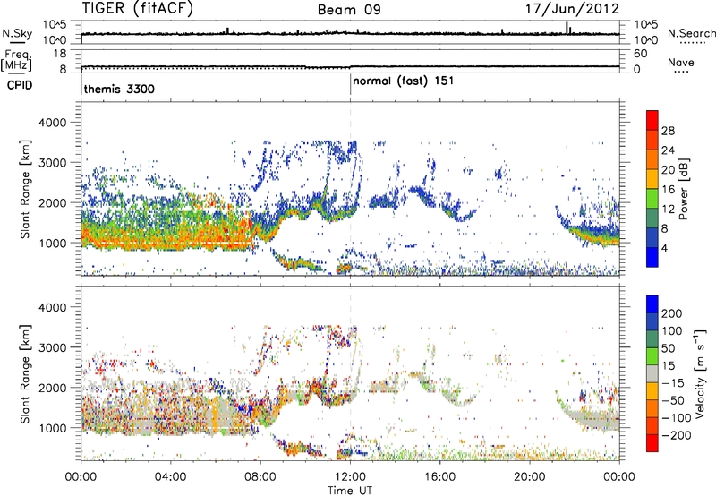Screen dimensions: 716x496
Task: Click the 'themis 3300' CPID text
Action: [x=119, y=89]
